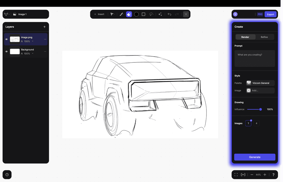
Task: Select the Brush tool
Action: [x=121, y=14]
